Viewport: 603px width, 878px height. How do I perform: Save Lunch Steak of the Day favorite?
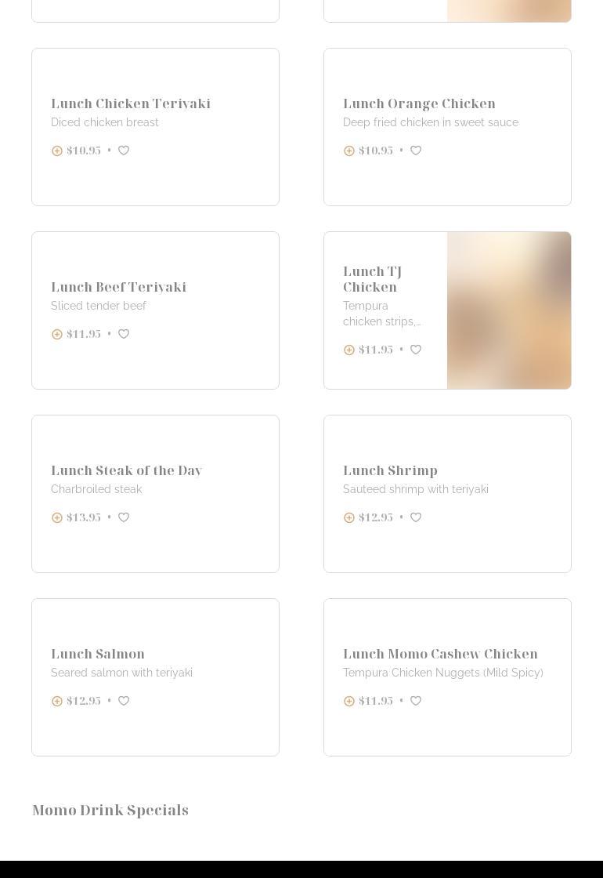point(124,517)
